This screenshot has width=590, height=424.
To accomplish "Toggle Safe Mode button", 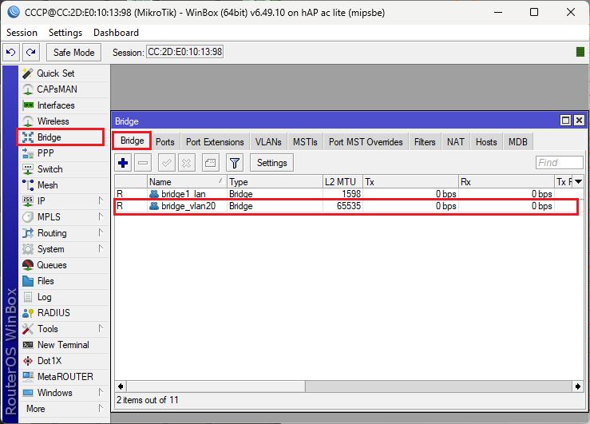I will click(73, 52).
